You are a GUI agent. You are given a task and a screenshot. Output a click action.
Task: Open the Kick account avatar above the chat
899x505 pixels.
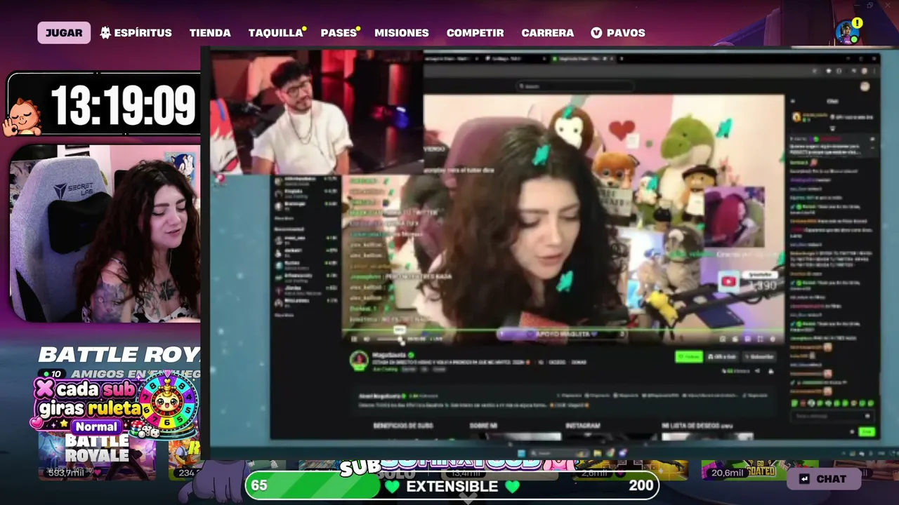coord(865,86)
